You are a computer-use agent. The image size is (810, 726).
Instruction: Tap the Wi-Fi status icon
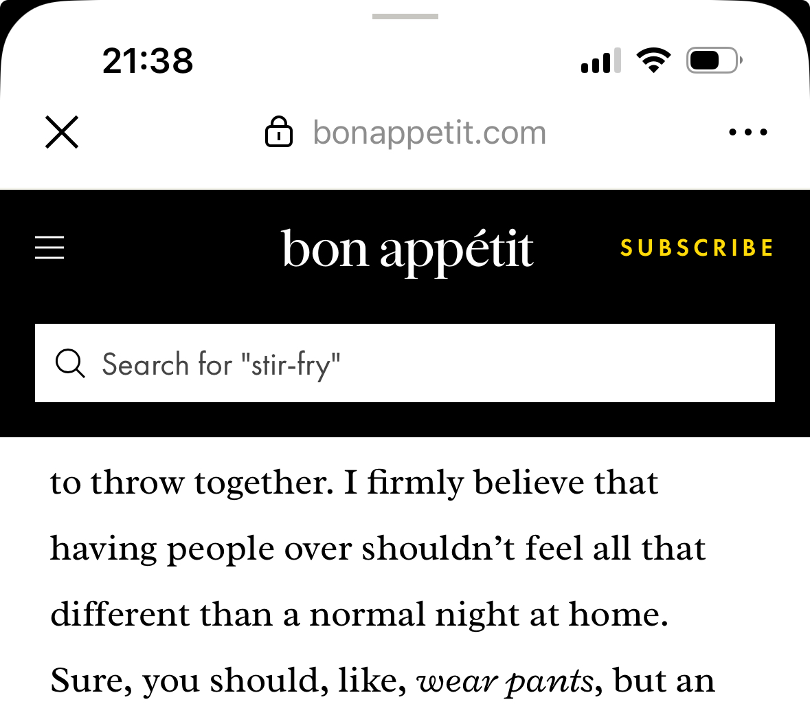tap(653, 60)
